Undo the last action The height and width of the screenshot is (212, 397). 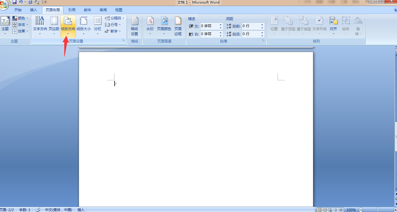coord(21,2)
